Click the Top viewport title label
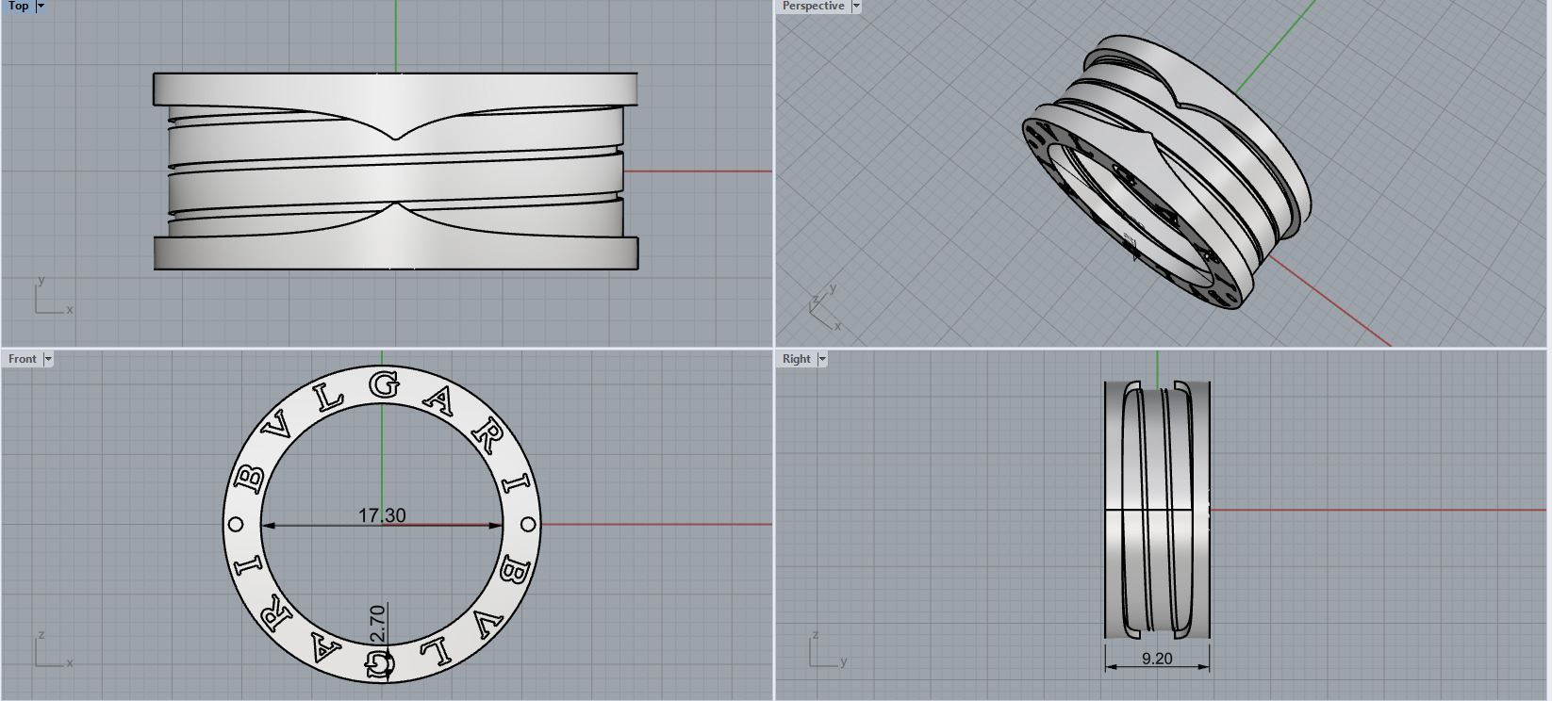 coord(18,6)
